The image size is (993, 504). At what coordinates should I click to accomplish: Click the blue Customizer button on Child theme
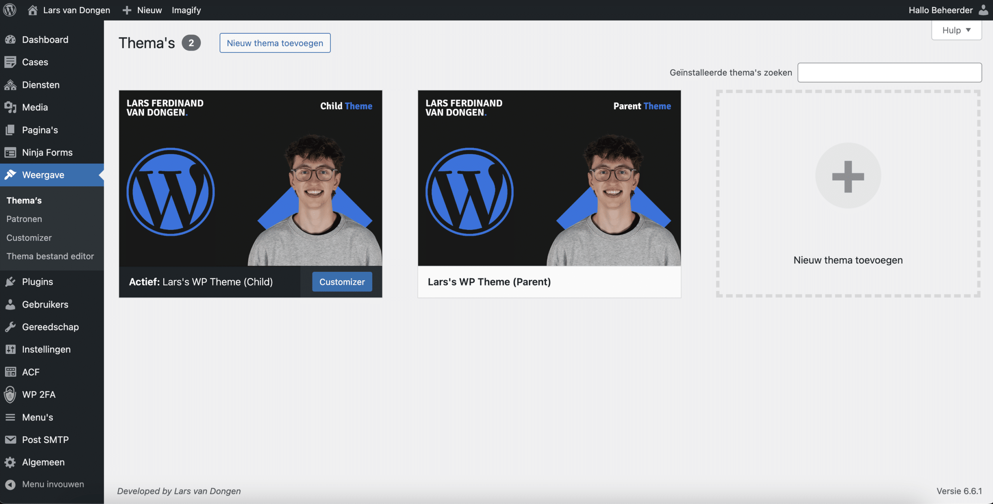342,282
